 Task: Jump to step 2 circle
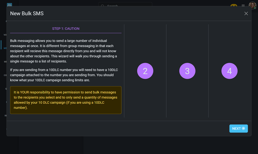click(145, 71)
